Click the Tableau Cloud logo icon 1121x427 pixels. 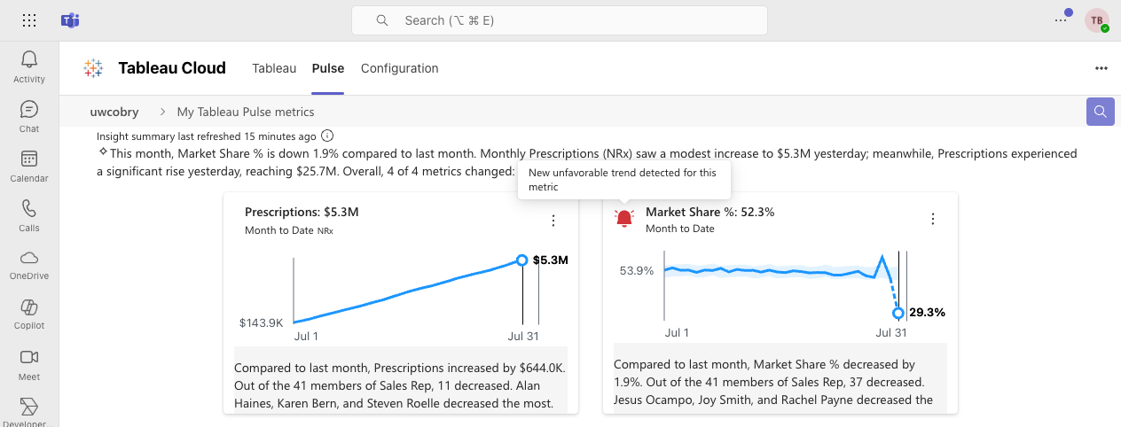click(x=93, y=68)
